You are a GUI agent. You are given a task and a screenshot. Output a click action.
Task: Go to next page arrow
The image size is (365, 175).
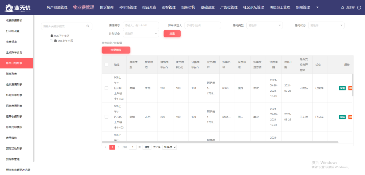pos(119,147)
